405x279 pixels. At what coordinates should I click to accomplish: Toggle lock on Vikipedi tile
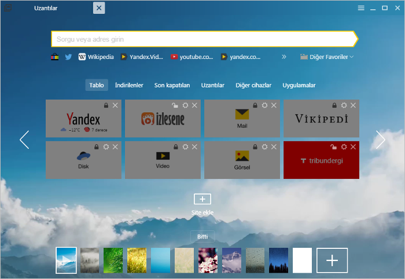[x=334, y=105]
